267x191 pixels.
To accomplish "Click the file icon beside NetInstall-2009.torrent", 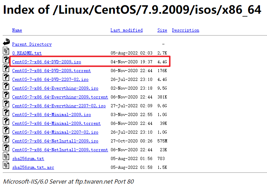I will [6, 147].
